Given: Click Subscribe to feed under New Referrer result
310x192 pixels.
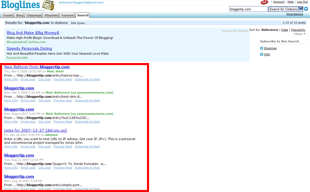Looking at the screenshot, I should click(x=87, y=79).
